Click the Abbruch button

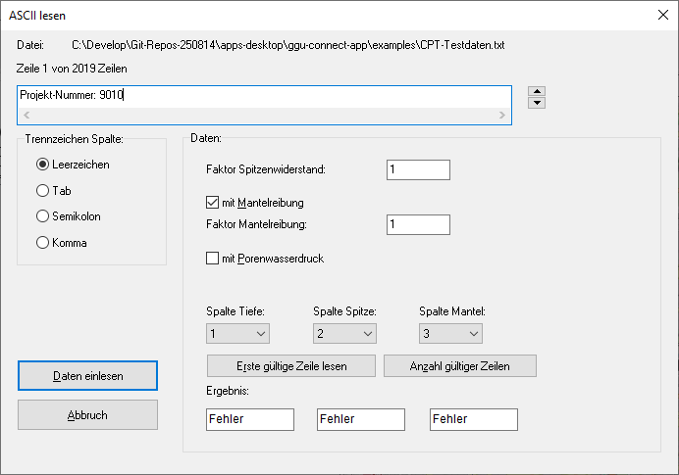pyautogui.click(x=87, y=414)
